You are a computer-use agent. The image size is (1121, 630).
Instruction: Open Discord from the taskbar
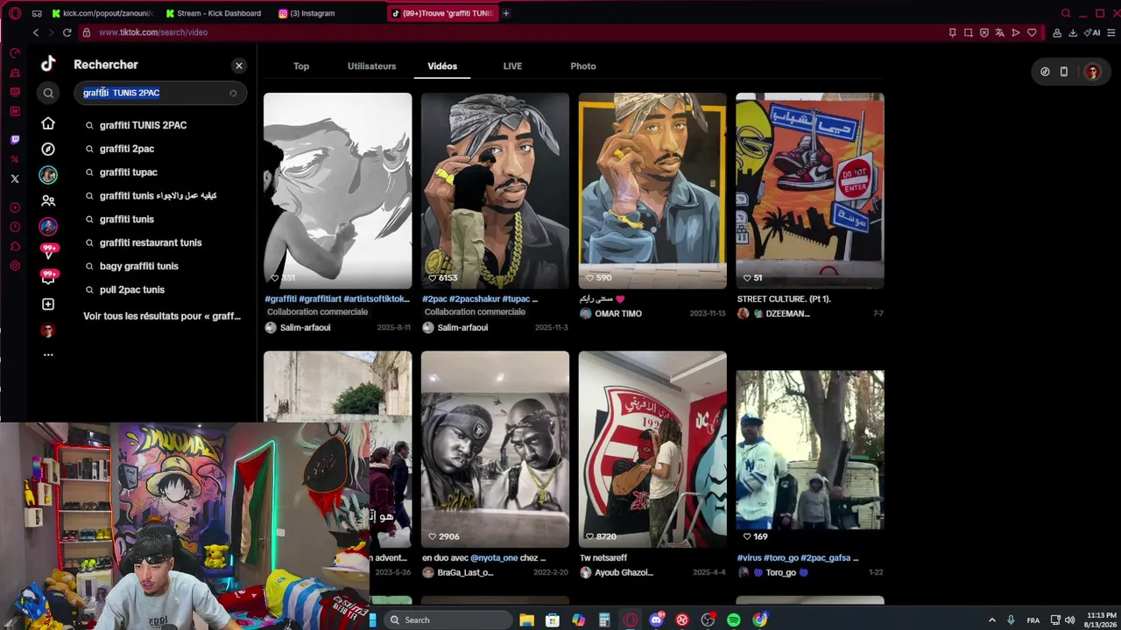point(656,619)
